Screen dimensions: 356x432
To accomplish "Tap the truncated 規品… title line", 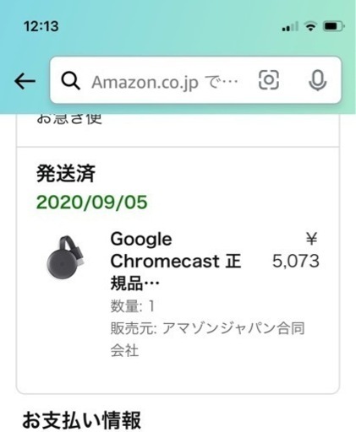I will pos(134,283).
